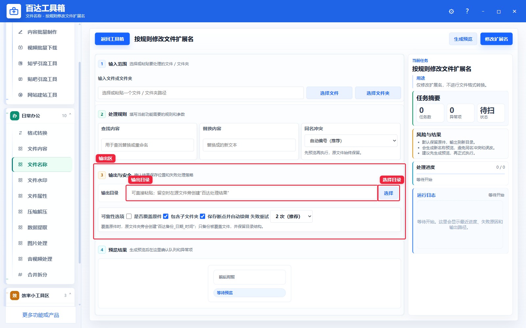Click the 处理进度 progress bar
This screenshot has width=526, height=328.
tap(461, 174)
